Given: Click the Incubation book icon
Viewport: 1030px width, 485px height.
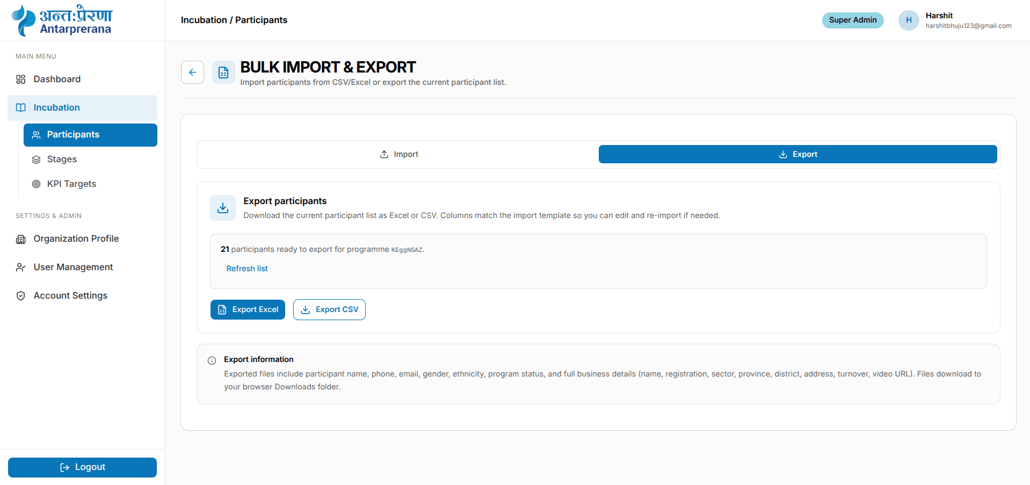Looking at the screenshot, I should pyautogui.click(x=21, y=108).
